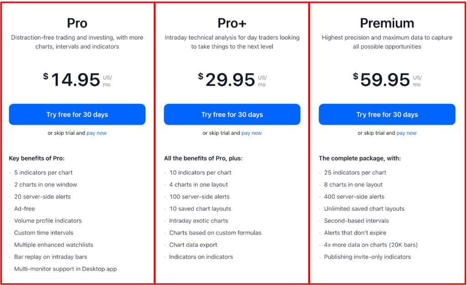
Task: Select the Pro+ plan heading
Action: 232,23
